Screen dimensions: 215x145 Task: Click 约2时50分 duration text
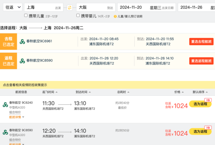[x=122, y=130]
